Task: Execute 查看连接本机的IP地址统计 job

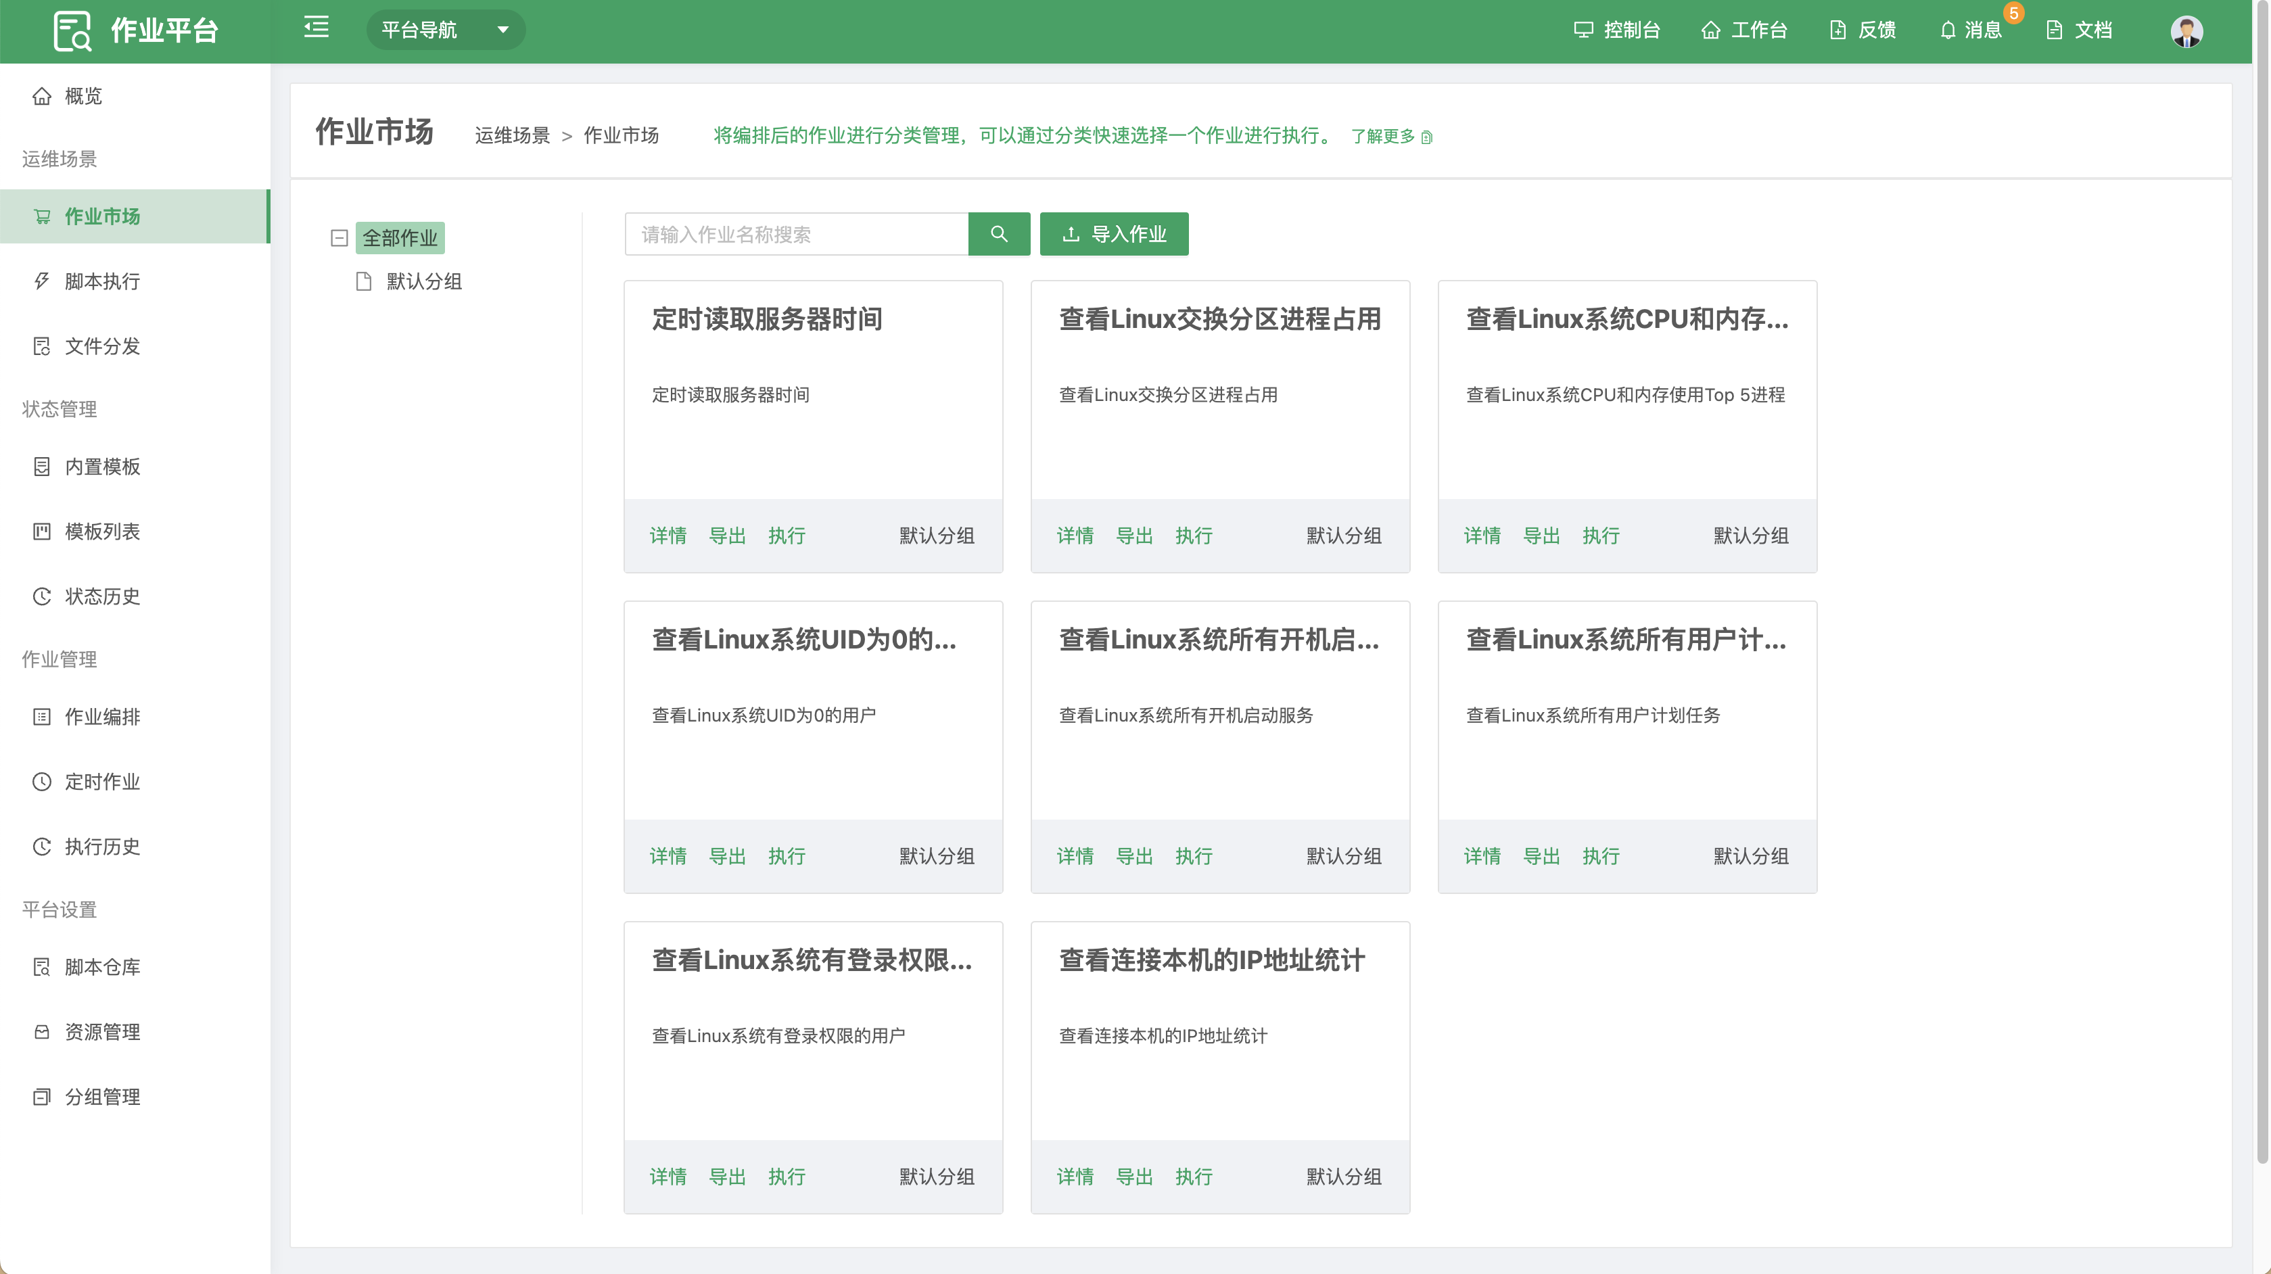Action: [1194, 1177]
